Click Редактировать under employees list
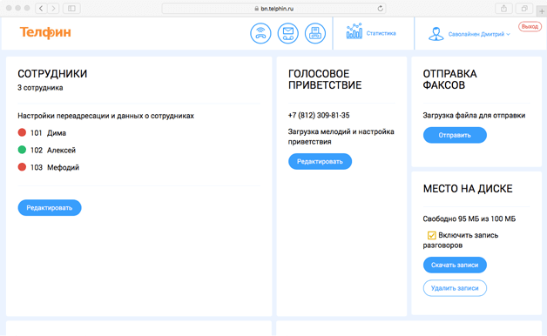 [x=50, y=208]
